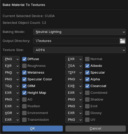Open TGA format dropdown for Albedo
128x134 pixels.
click(74, 66)
